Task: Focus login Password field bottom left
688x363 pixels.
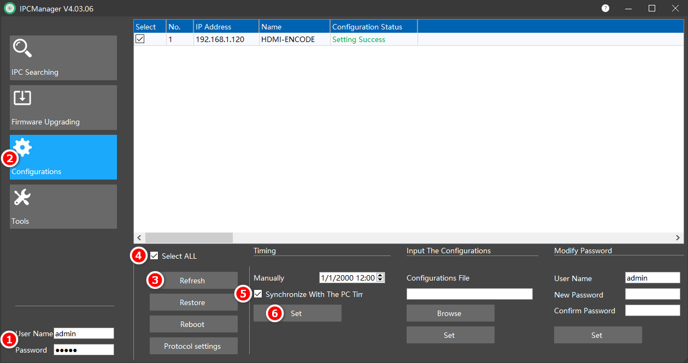Action: (84, 350)
